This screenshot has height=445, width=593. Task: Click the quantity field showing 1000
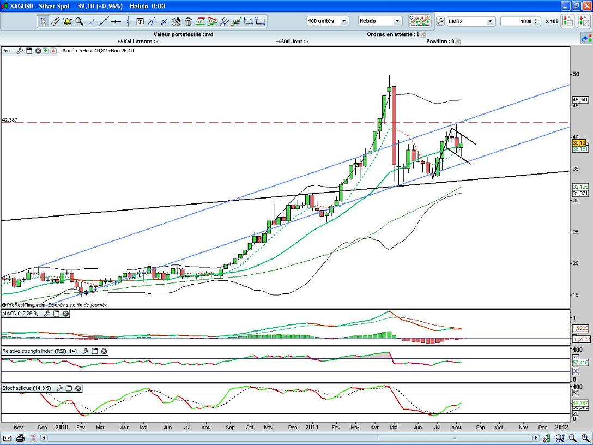point(520,21)
